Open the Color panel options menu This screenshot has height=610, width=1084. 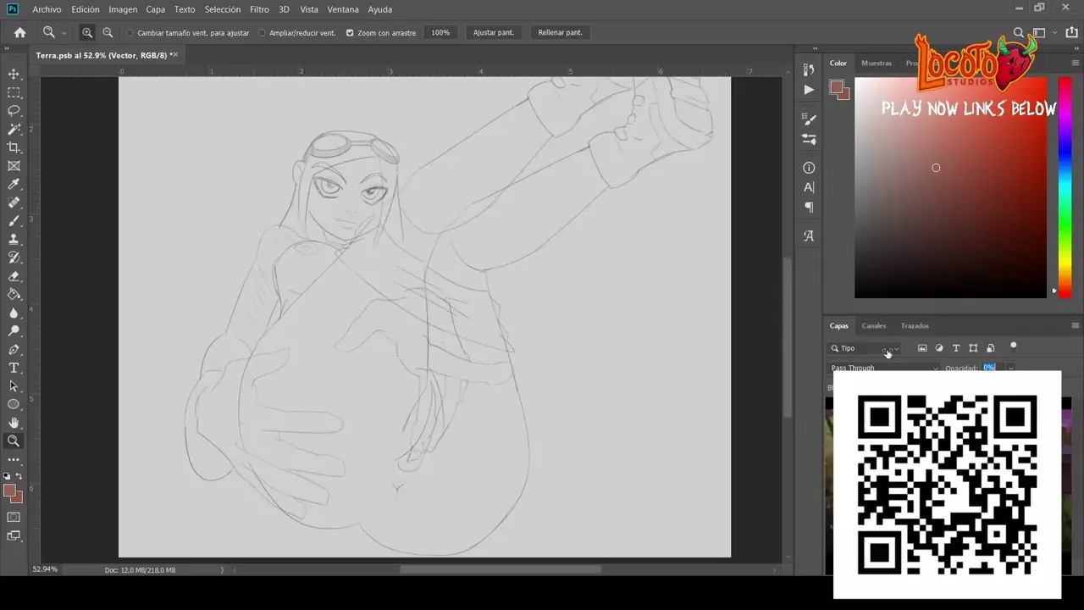pos(1075,64)
